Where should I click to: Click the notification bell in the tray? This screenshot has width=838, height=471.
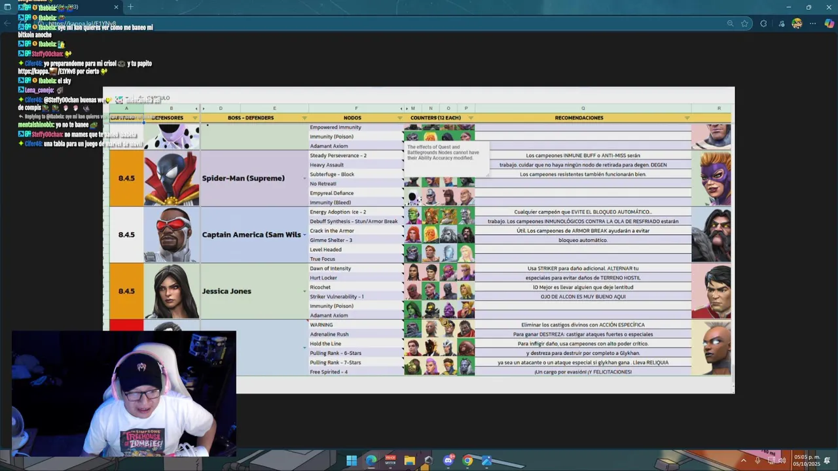(x=827, y=461)
